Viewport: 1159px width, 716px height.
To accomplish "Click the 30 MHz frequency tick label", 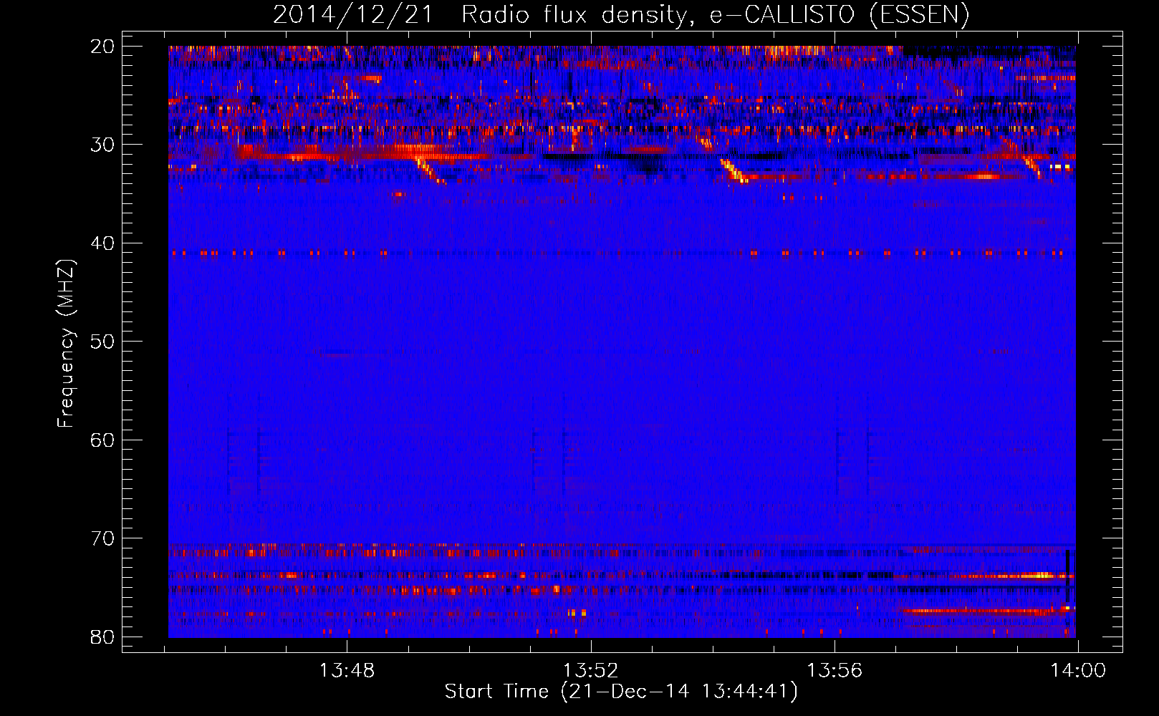I will click(102, 145).
